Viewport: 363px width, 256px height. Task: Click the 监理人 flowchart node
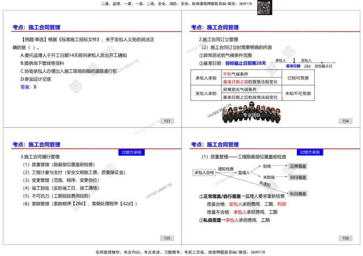click(x=244, y=173)
